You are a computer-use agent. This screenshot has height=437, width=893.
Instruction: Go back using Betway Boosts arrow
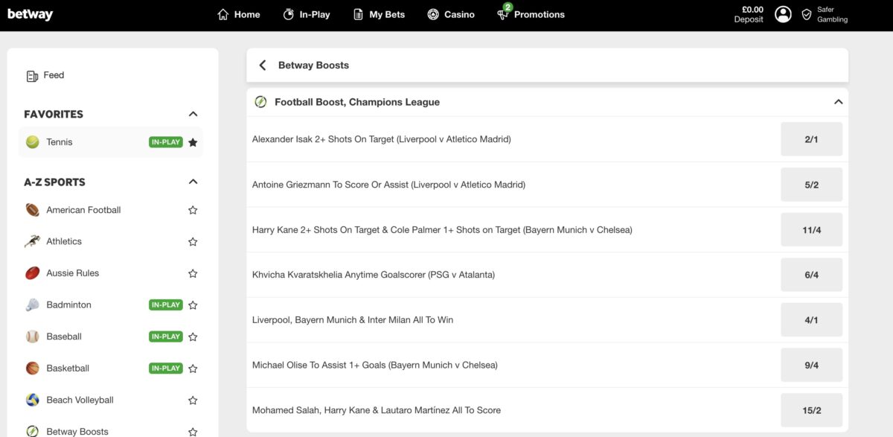tap(263, 66)
